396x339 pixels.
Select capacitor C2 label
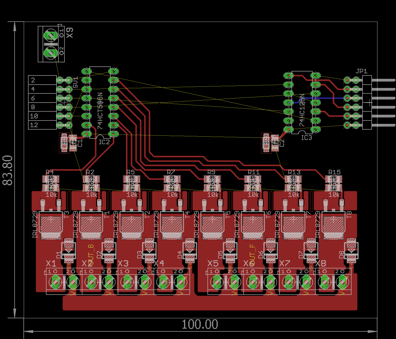(x=282, y=143)
